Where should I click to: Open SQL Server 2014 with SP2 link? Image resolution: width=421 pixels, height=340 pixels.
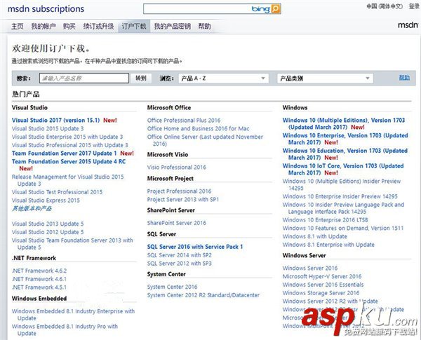pyautogui.click(x=180, y=255)
